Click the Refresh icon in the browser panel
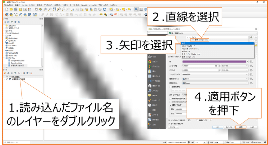The width and height of the screenshot is (268, 145). point(8,22)
